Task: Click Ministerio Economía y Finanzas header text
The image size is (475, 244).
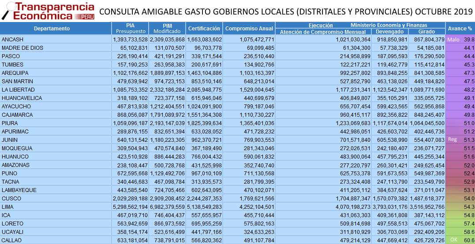Action: click(x=389, y=25)
